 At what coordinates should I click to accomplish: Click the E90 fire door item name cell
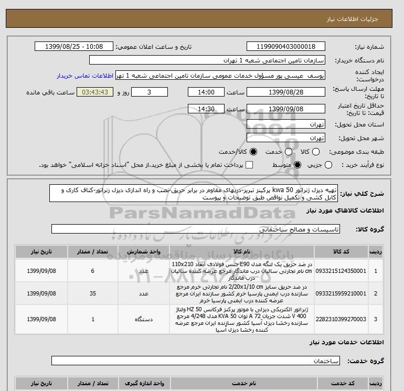coord(242,271)
